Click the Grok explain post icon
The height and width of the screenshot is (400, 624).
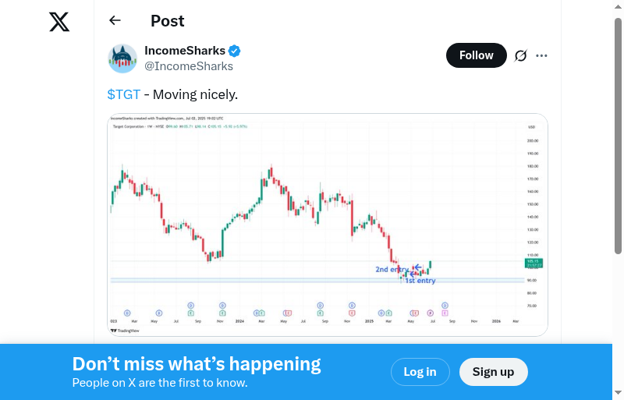(x=520, y=55)
